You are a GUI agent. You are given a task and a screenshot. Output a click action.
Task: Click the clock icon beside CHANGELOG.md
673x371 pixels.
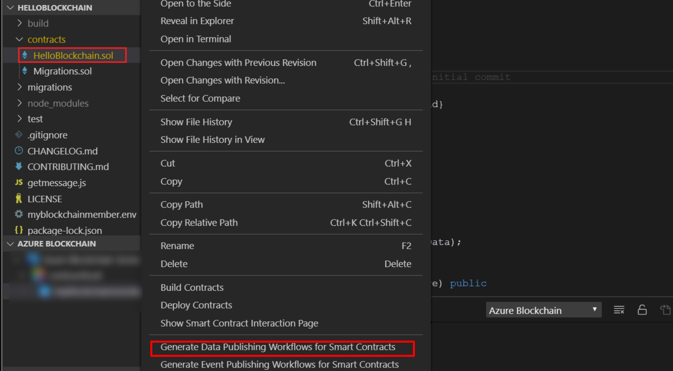[18, 151]
